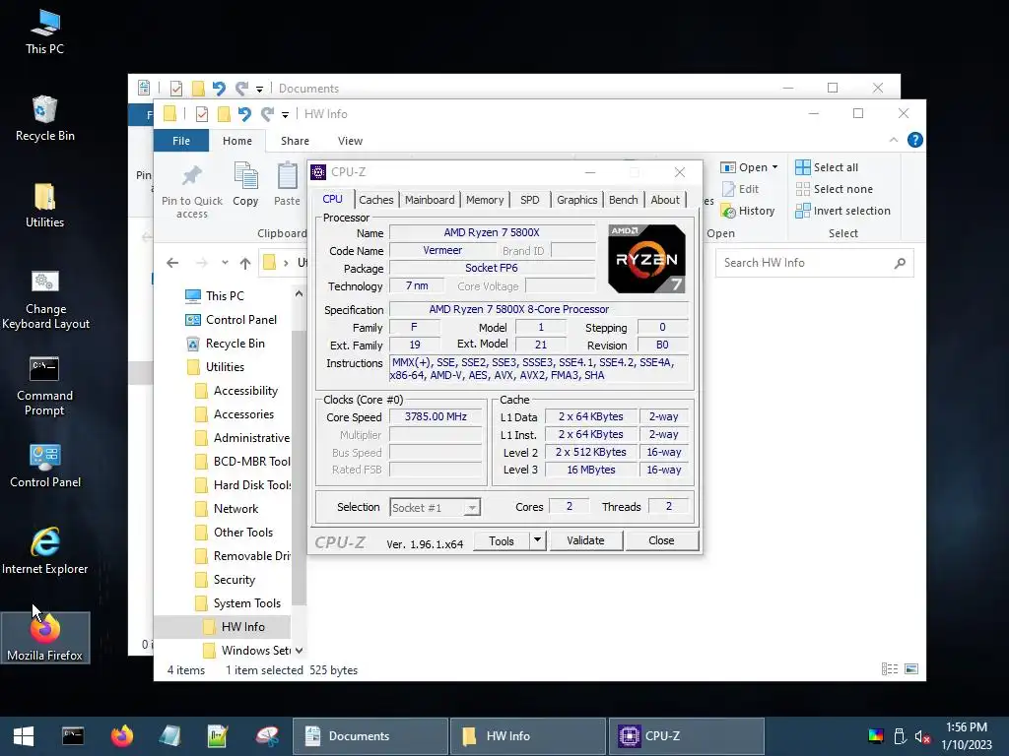
Task: Switch to Mainboard tab in CPU-Z
Action: (430, 200)
